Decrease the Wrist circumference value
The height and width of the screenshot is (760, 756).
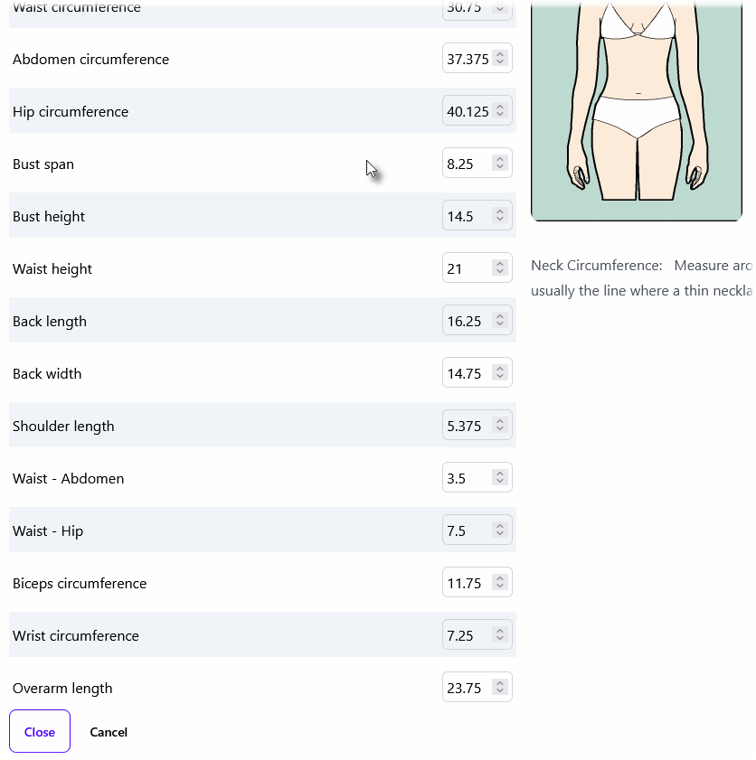pos(500,639)
